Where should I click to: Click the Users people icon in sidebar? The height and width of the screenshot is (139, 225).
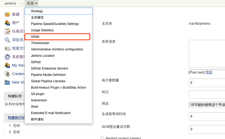pyautogui.click(x=7, y=23)
